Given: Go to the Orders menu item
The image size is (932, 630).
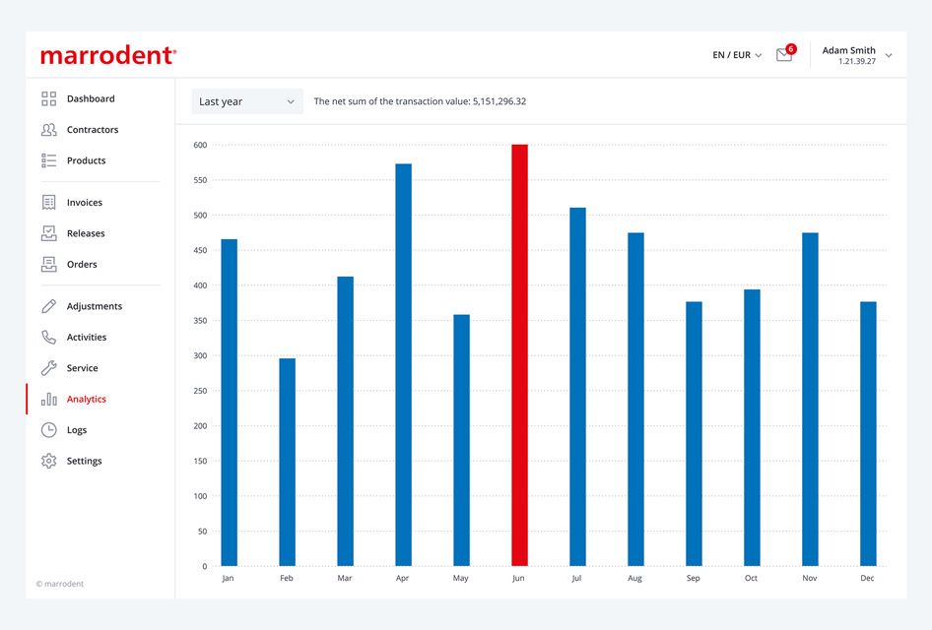Looking at the screenshot, I should [82, 264].
